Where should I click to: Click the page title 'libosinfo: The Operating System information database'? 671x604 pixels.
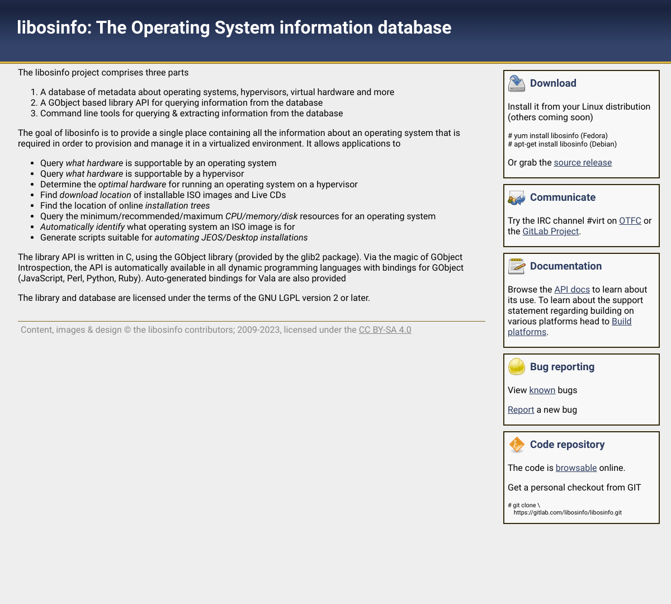[x=234, y=27]
